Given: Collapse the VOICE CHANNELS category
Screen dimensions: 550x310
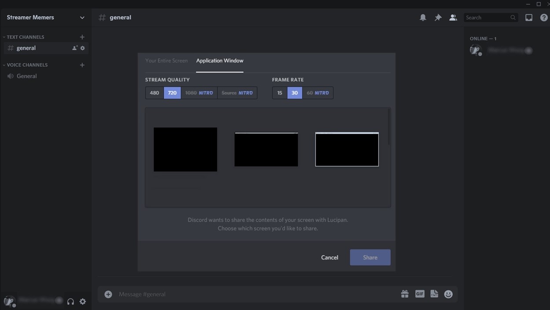Looking at the screenshot, I should [x=26, y=65].
